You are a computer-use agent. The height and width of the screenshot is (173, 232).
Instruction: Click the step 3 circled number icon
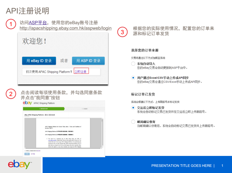coord(122,32)
